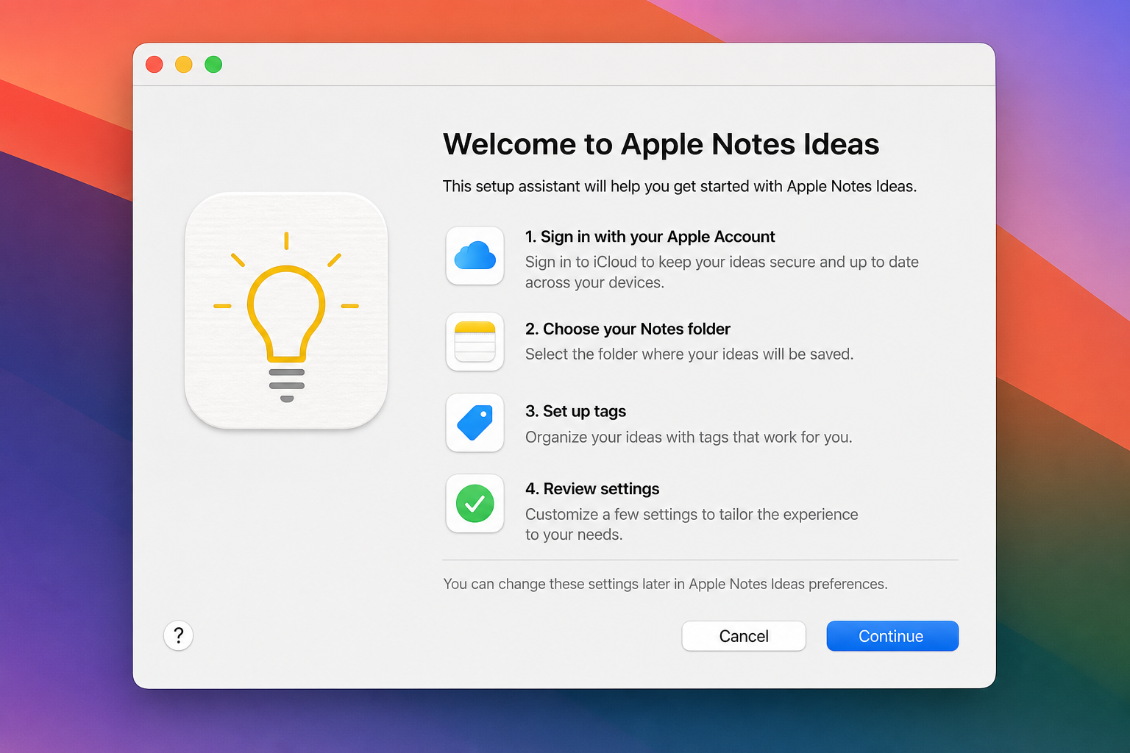Select 'Choose your Notes folder' heading
The height and width of the screenshot is (753, 1130).
point(628,329)
